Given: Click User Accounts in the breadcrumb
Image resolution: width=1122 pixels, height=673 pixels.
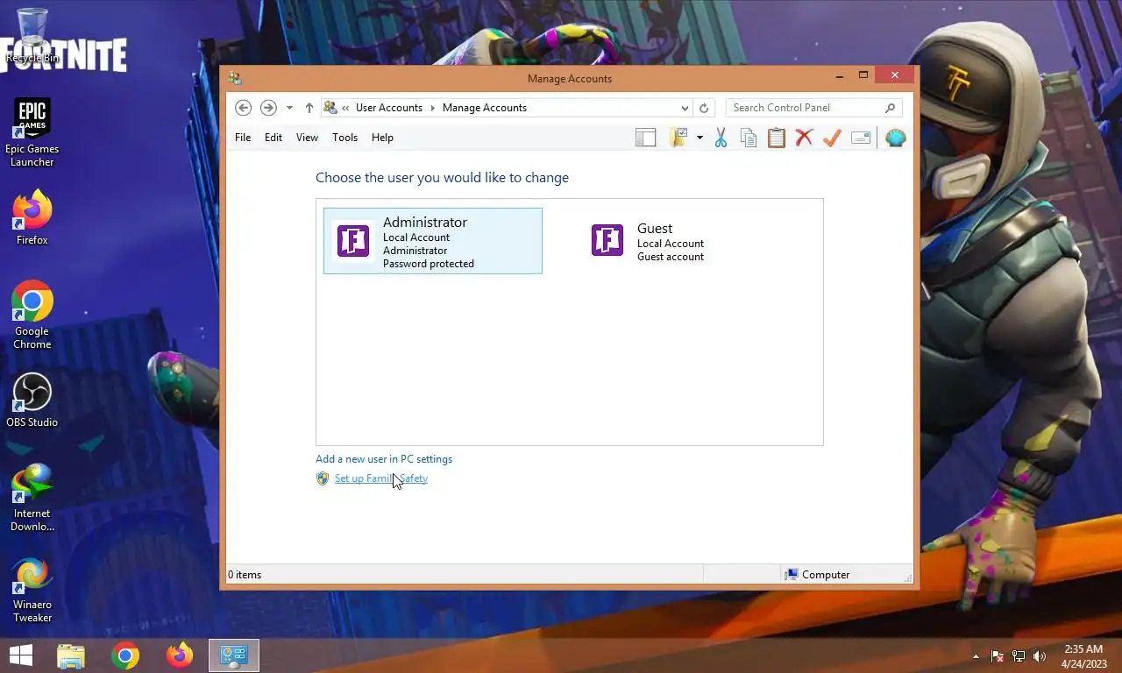Looking at the screenshot, I should (x=389, y=108).
